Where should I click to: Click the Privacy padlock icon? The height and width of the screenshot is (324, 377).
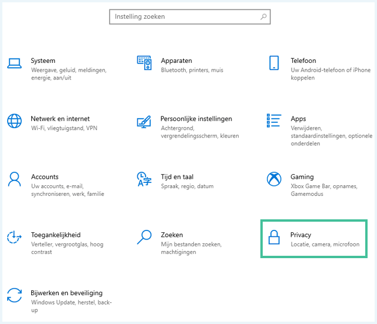(x=274, y=237)
